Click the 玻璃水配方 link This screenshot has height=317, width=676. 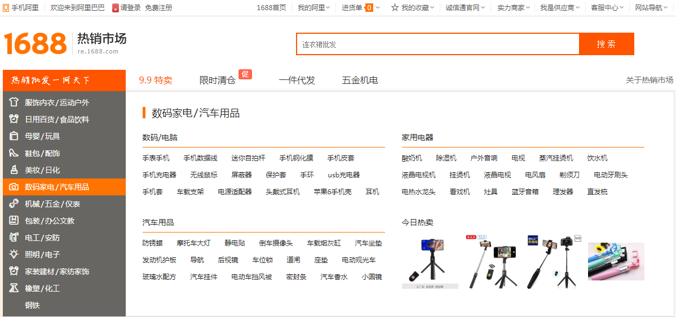160,277
